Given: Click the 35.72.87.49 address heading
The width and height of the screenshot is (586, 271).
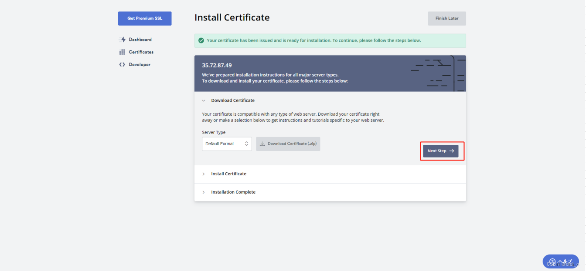Looking at the screenshot, I should (x=217, y=65).
